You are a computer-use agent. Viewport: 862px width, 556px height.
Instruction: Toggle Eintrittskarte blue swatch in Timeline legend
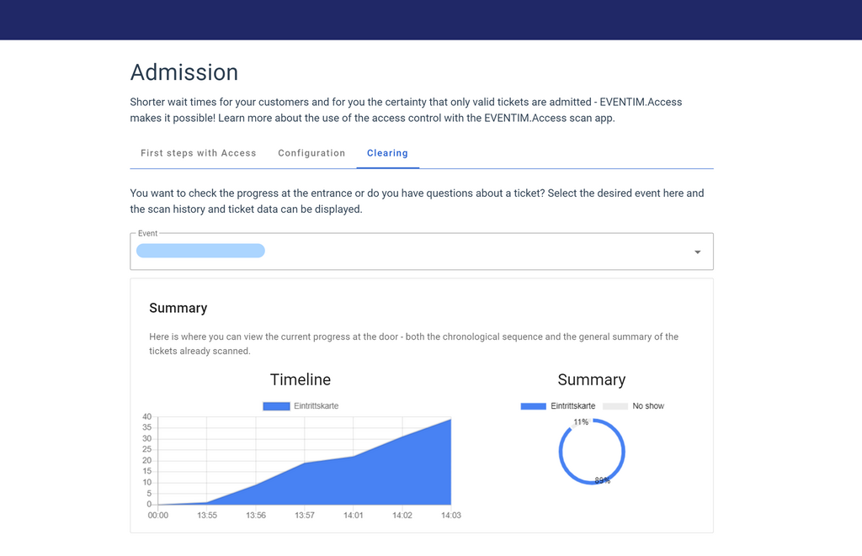coord(276,406)
